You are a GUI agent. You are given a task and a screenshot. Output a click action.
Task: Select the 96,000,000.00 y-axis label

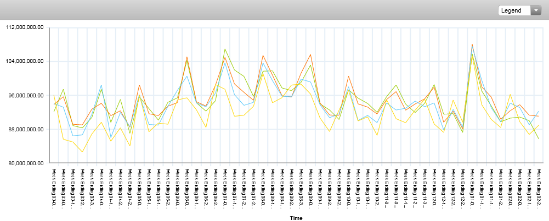click(25, 95)
